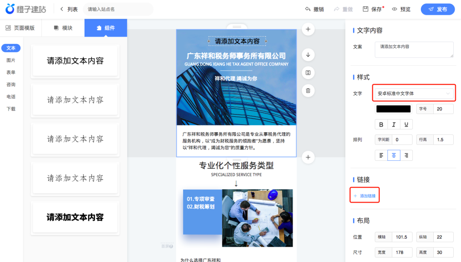Select the 祥和代理 竭诚为你 slogan
The image size is (461, 262).
tap(236, 79)
